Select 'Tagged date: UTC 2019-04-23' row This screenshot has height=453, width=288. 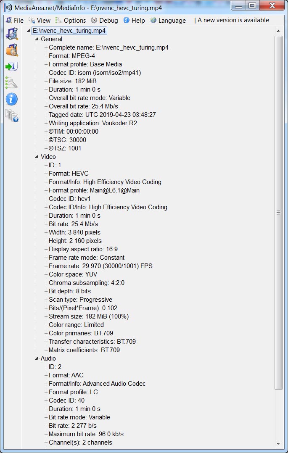102,114
